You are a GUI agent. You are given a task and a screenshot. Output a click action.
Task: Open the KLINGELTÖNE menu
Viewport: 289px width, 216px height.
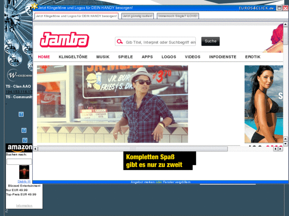(73, 57)
